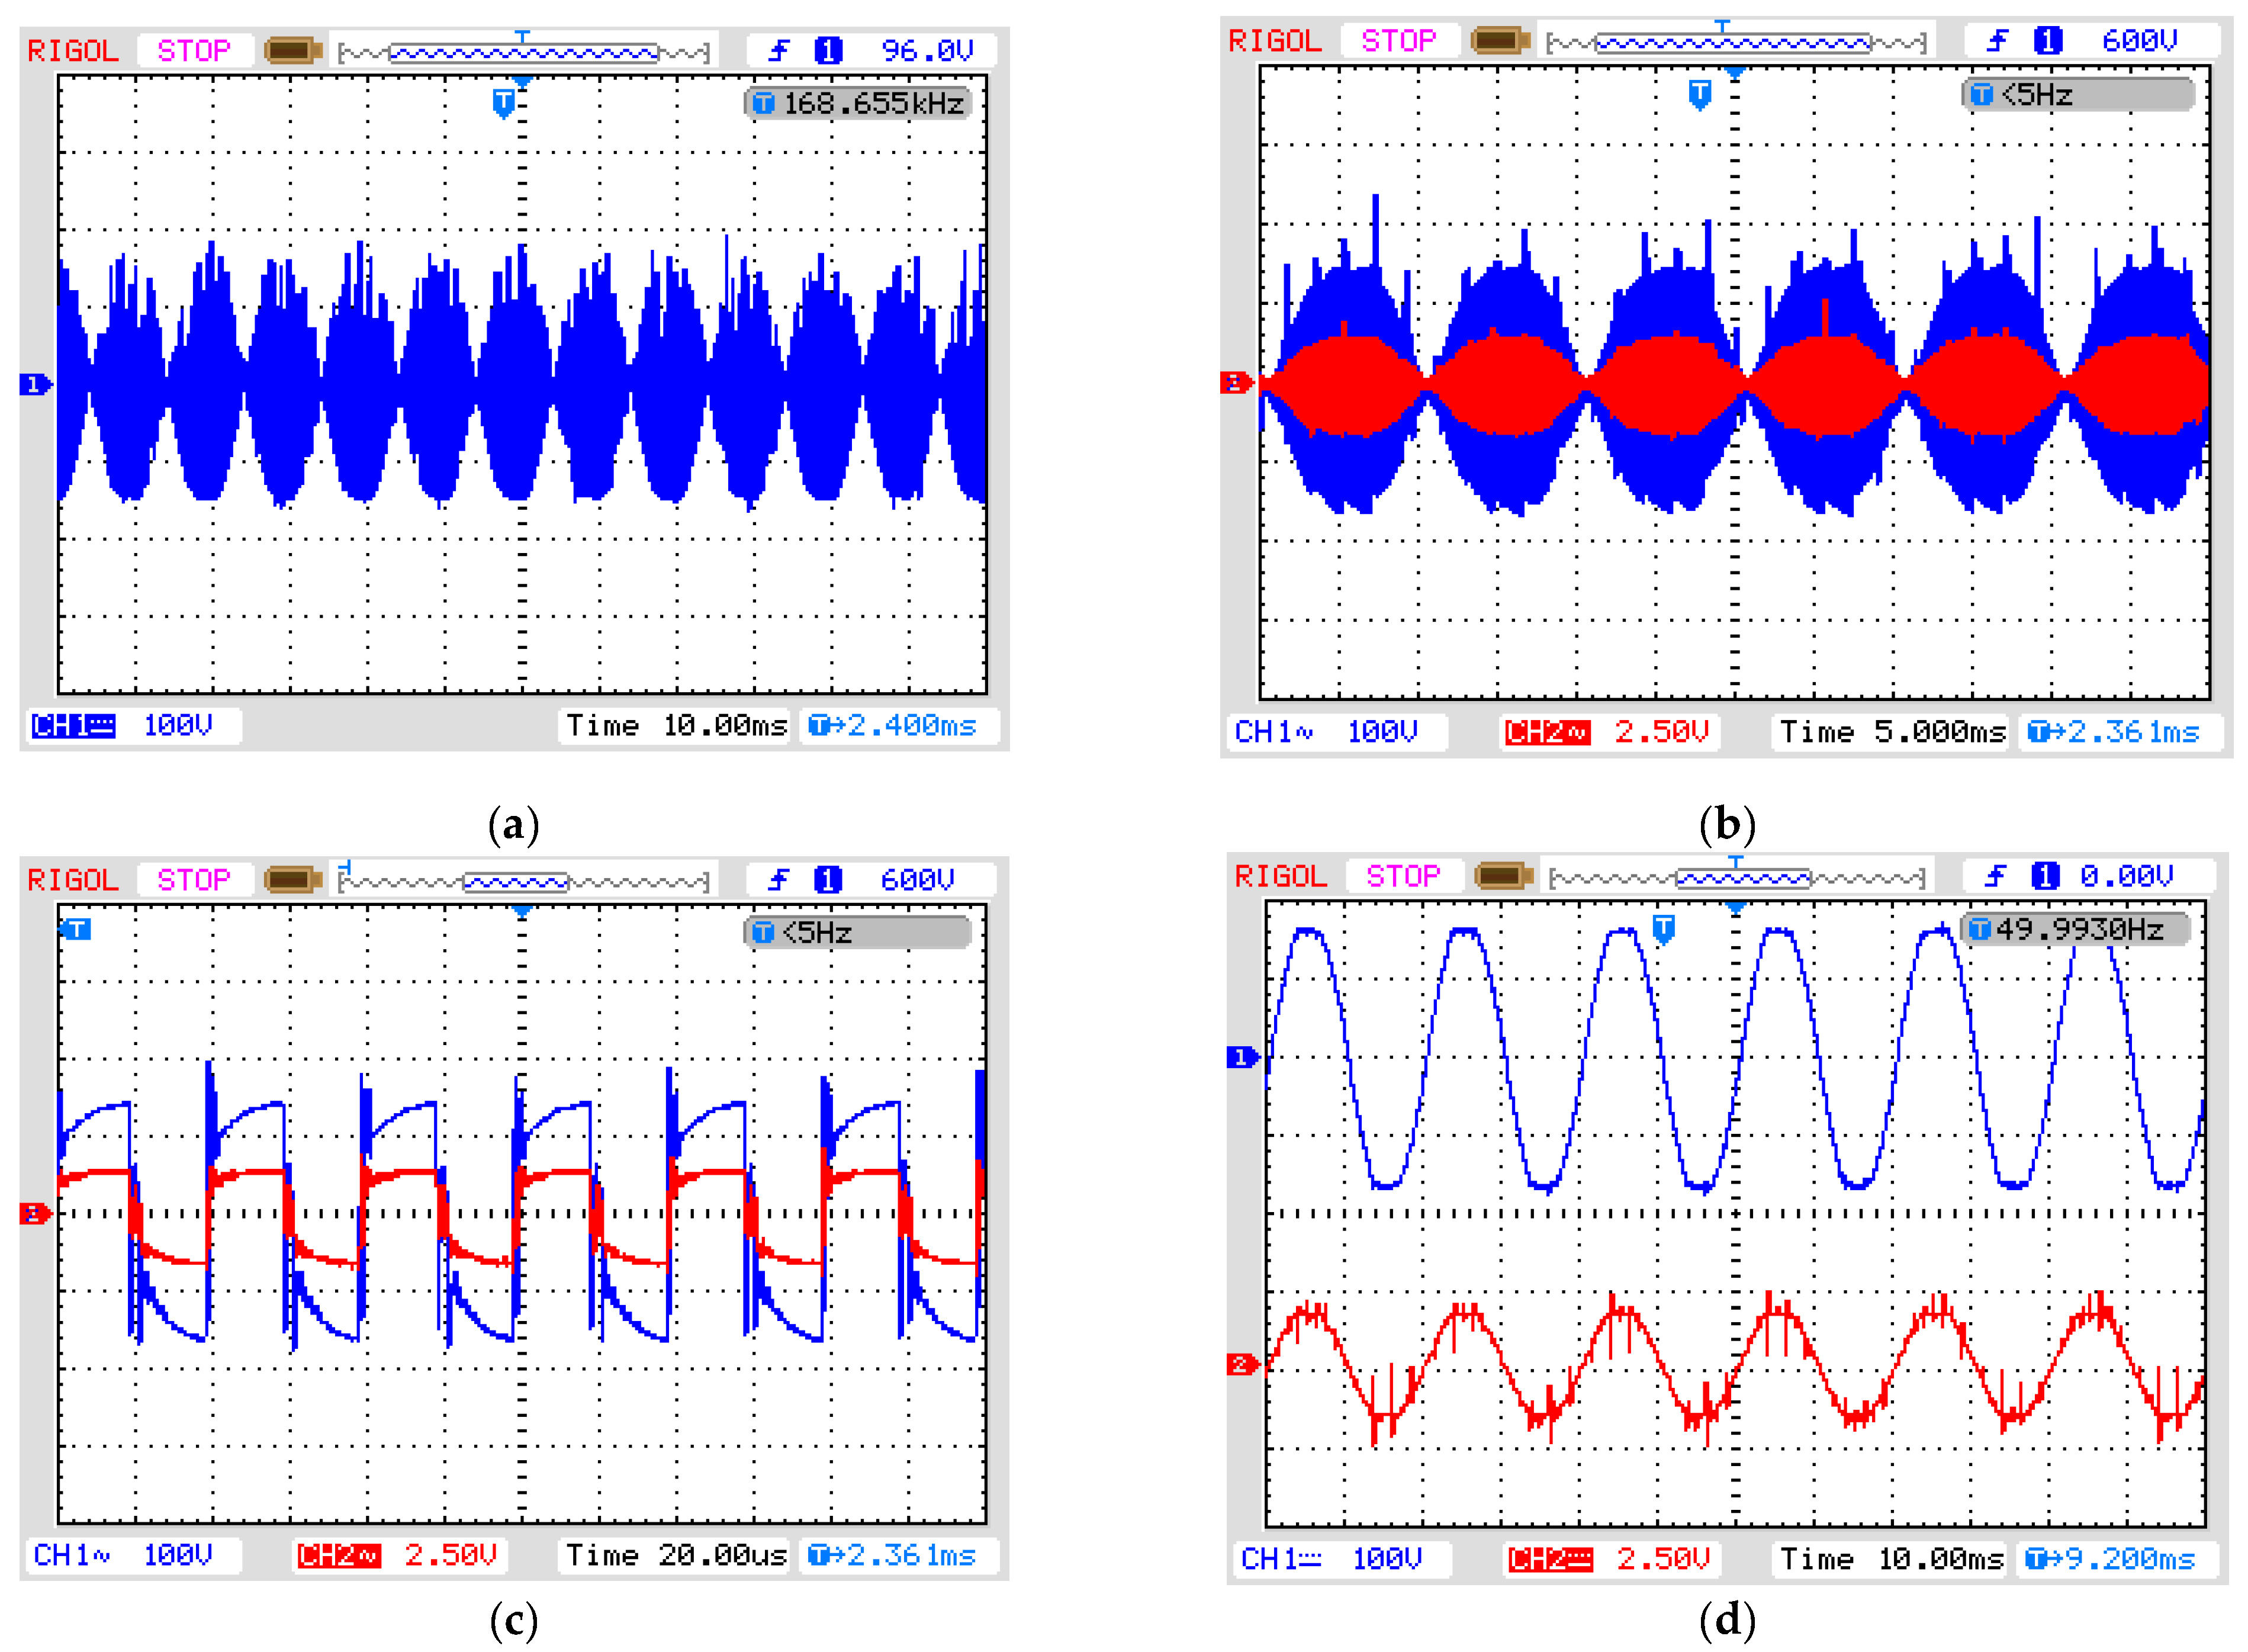This screenshot has height=1652, width=2248.
Task: Click the battery icon in panel (a)
Action: click(x=292, y=50)
